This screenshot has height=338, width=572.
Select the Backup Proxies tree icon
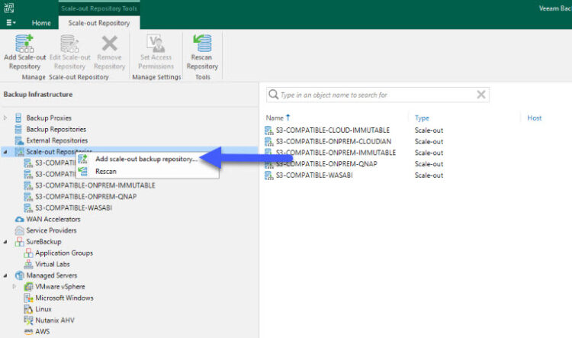pyautogui.click(x=19, y=118)
